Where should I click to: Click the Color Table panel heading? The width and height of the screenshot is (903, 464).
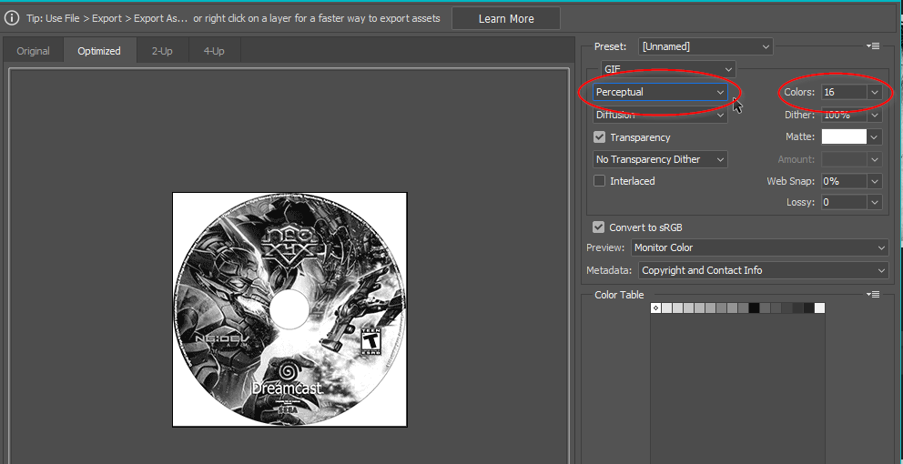point(619,295)
